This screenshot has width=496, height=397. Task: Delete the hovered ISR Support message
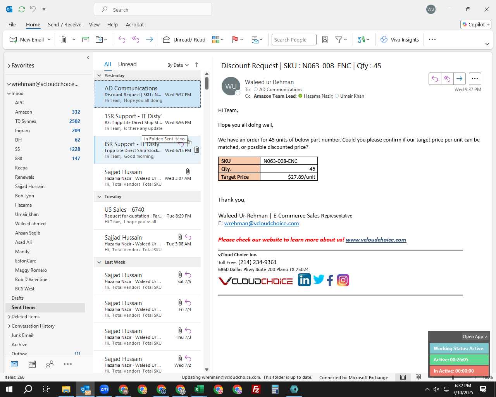(x=196, y=150)
